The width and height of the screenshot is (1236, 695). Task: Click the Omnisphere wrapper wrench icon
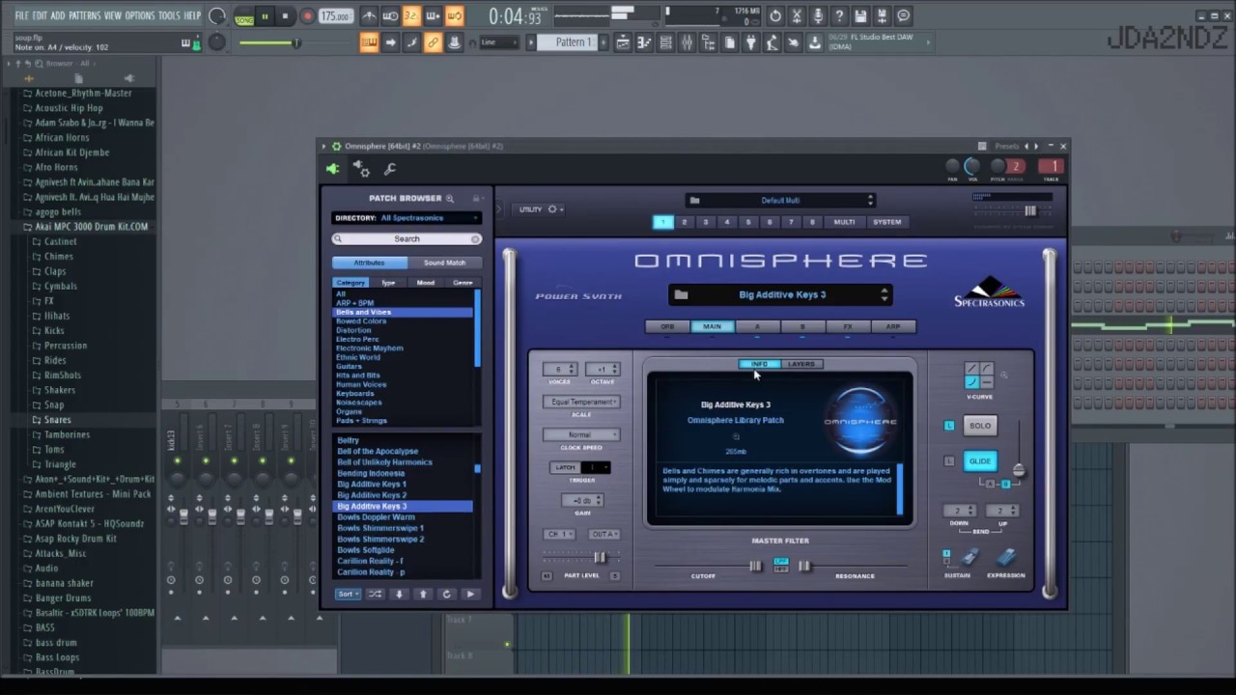390,169
